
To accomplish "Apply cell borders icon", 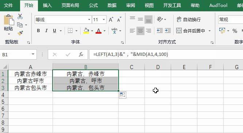I will point(70,31).
